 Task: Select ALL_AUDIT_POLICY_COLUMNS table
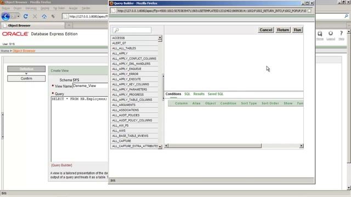coord(134,120)
